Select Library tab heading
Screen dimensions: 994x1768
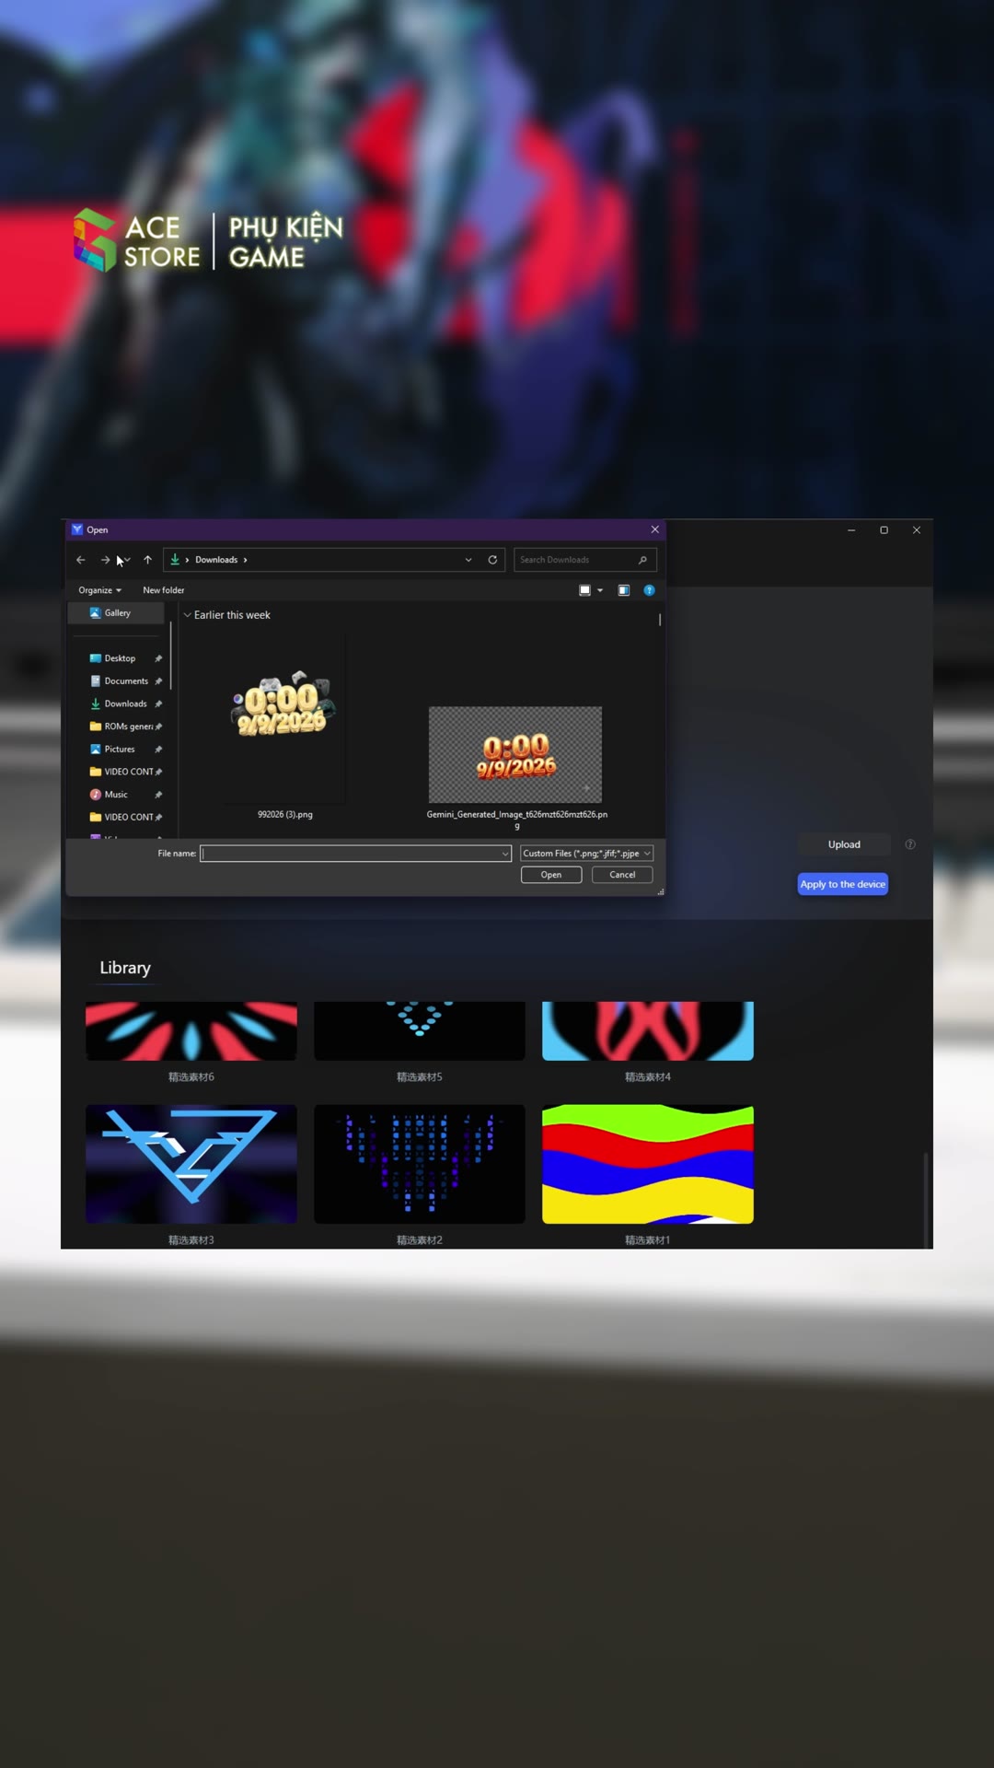pos(125,968)
